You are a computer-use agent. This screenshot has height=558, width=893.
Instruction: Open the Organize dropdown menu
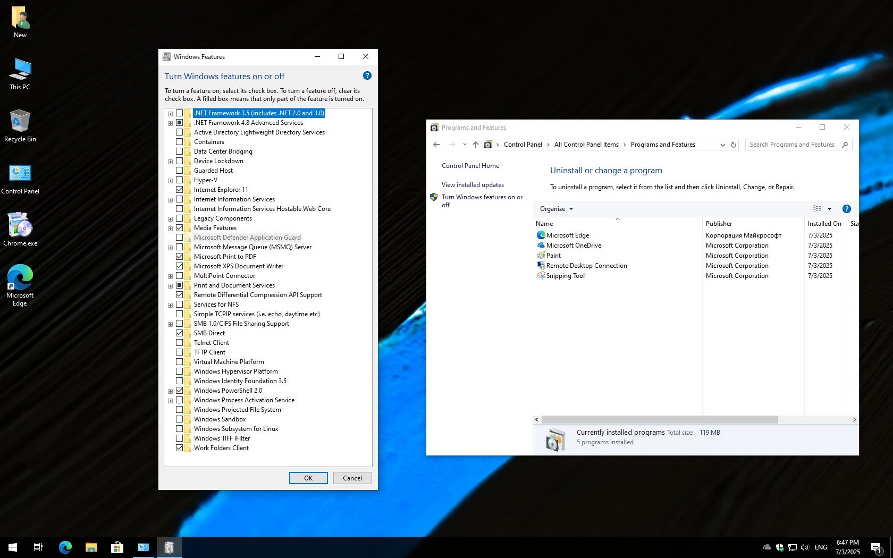click(556, 209)
